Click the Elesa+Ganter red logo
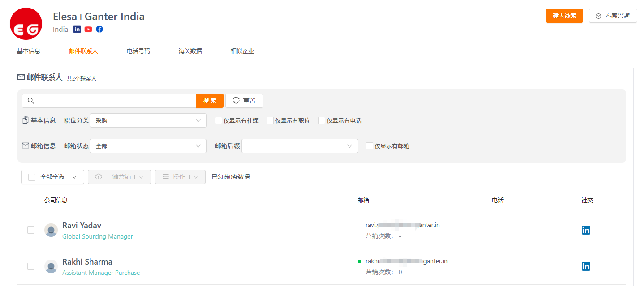 26,24
